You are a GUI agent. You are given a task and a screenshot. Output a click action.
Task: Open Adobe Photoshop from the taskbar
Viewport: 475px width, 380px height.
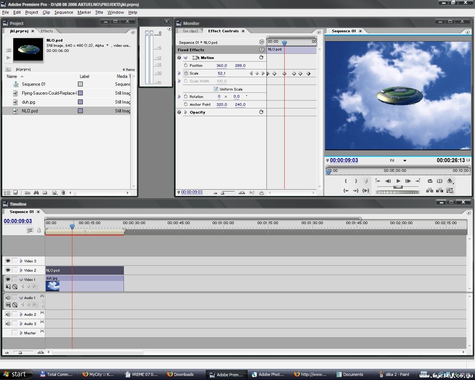(268, 374)
